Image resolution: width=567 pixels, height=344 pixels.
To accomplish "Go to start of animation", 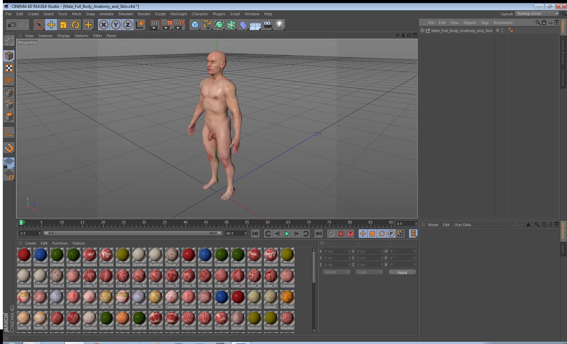I will 255,234.
